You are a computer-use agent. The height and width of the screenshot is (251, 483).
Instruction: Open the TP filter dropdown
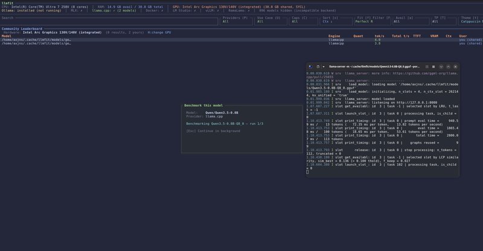443,21
